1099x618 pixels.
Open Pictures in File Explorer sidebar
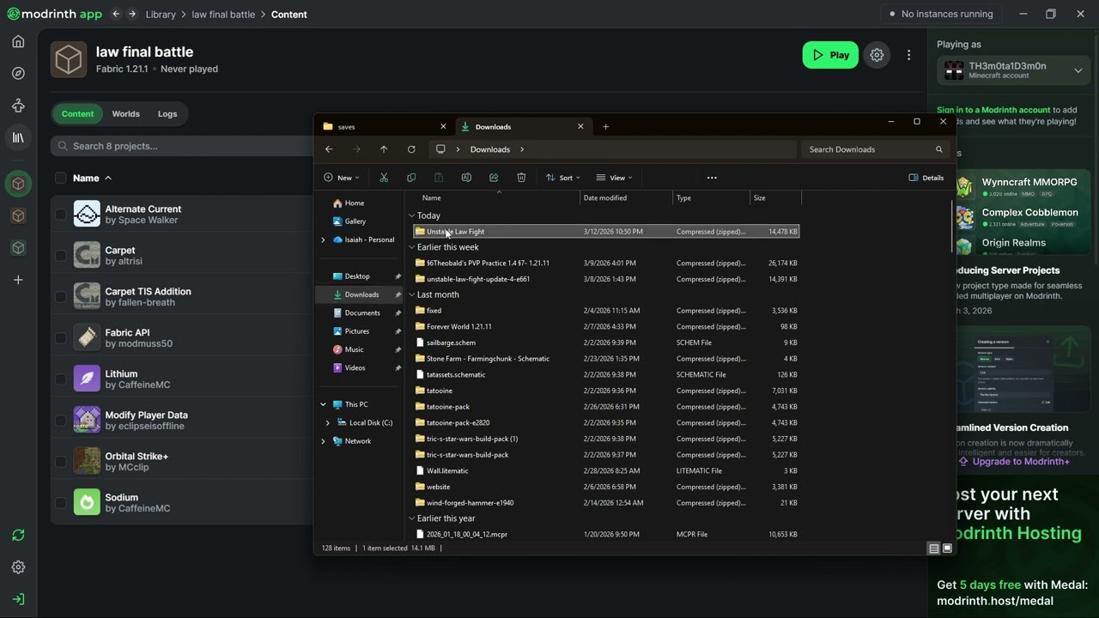pos(357,331)
